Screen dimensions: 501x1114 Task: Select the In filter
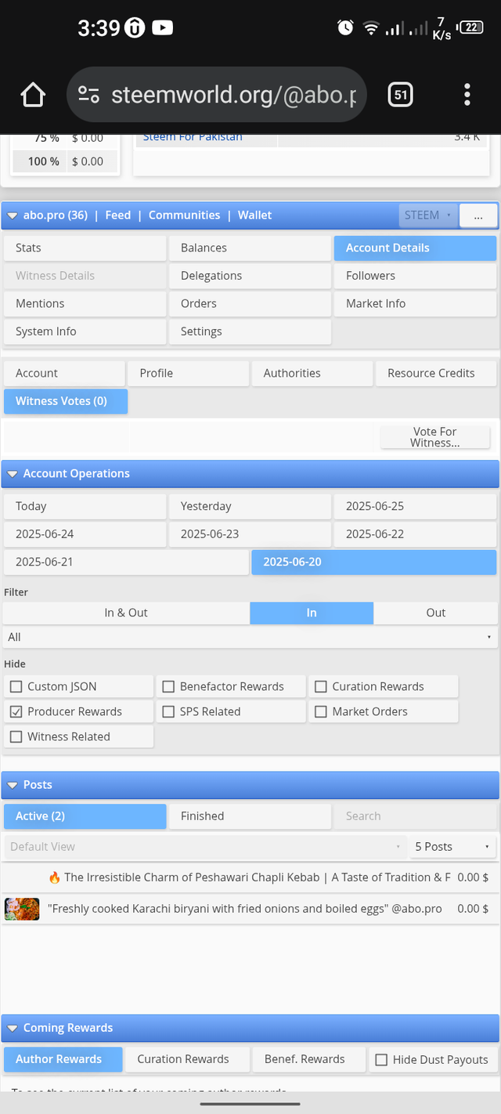pos(312,613)
